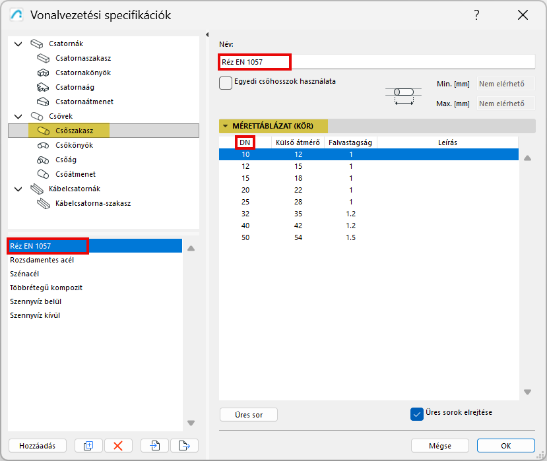Select Csatornaszakasz in the tree

tap(83, 58)
